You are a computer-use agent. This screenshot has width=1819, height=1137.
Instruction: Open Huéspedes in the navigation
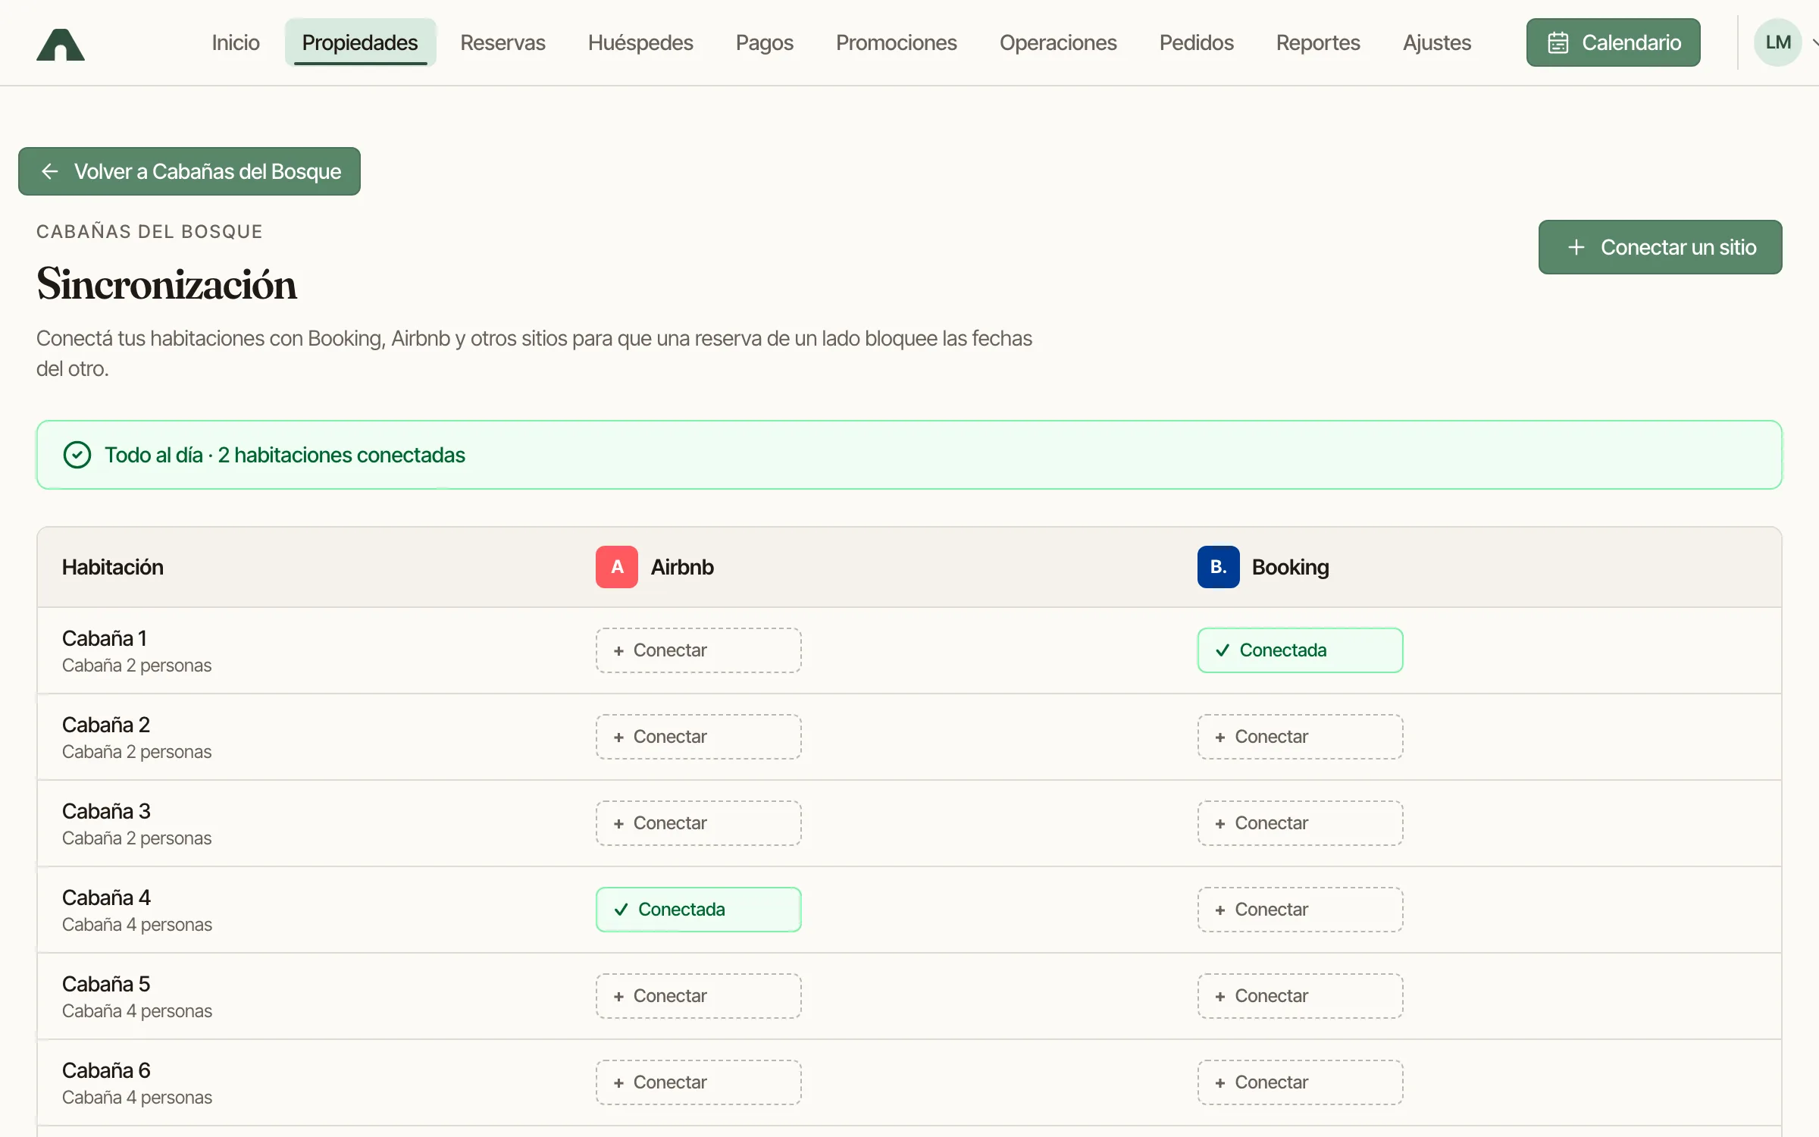(640, 42)
